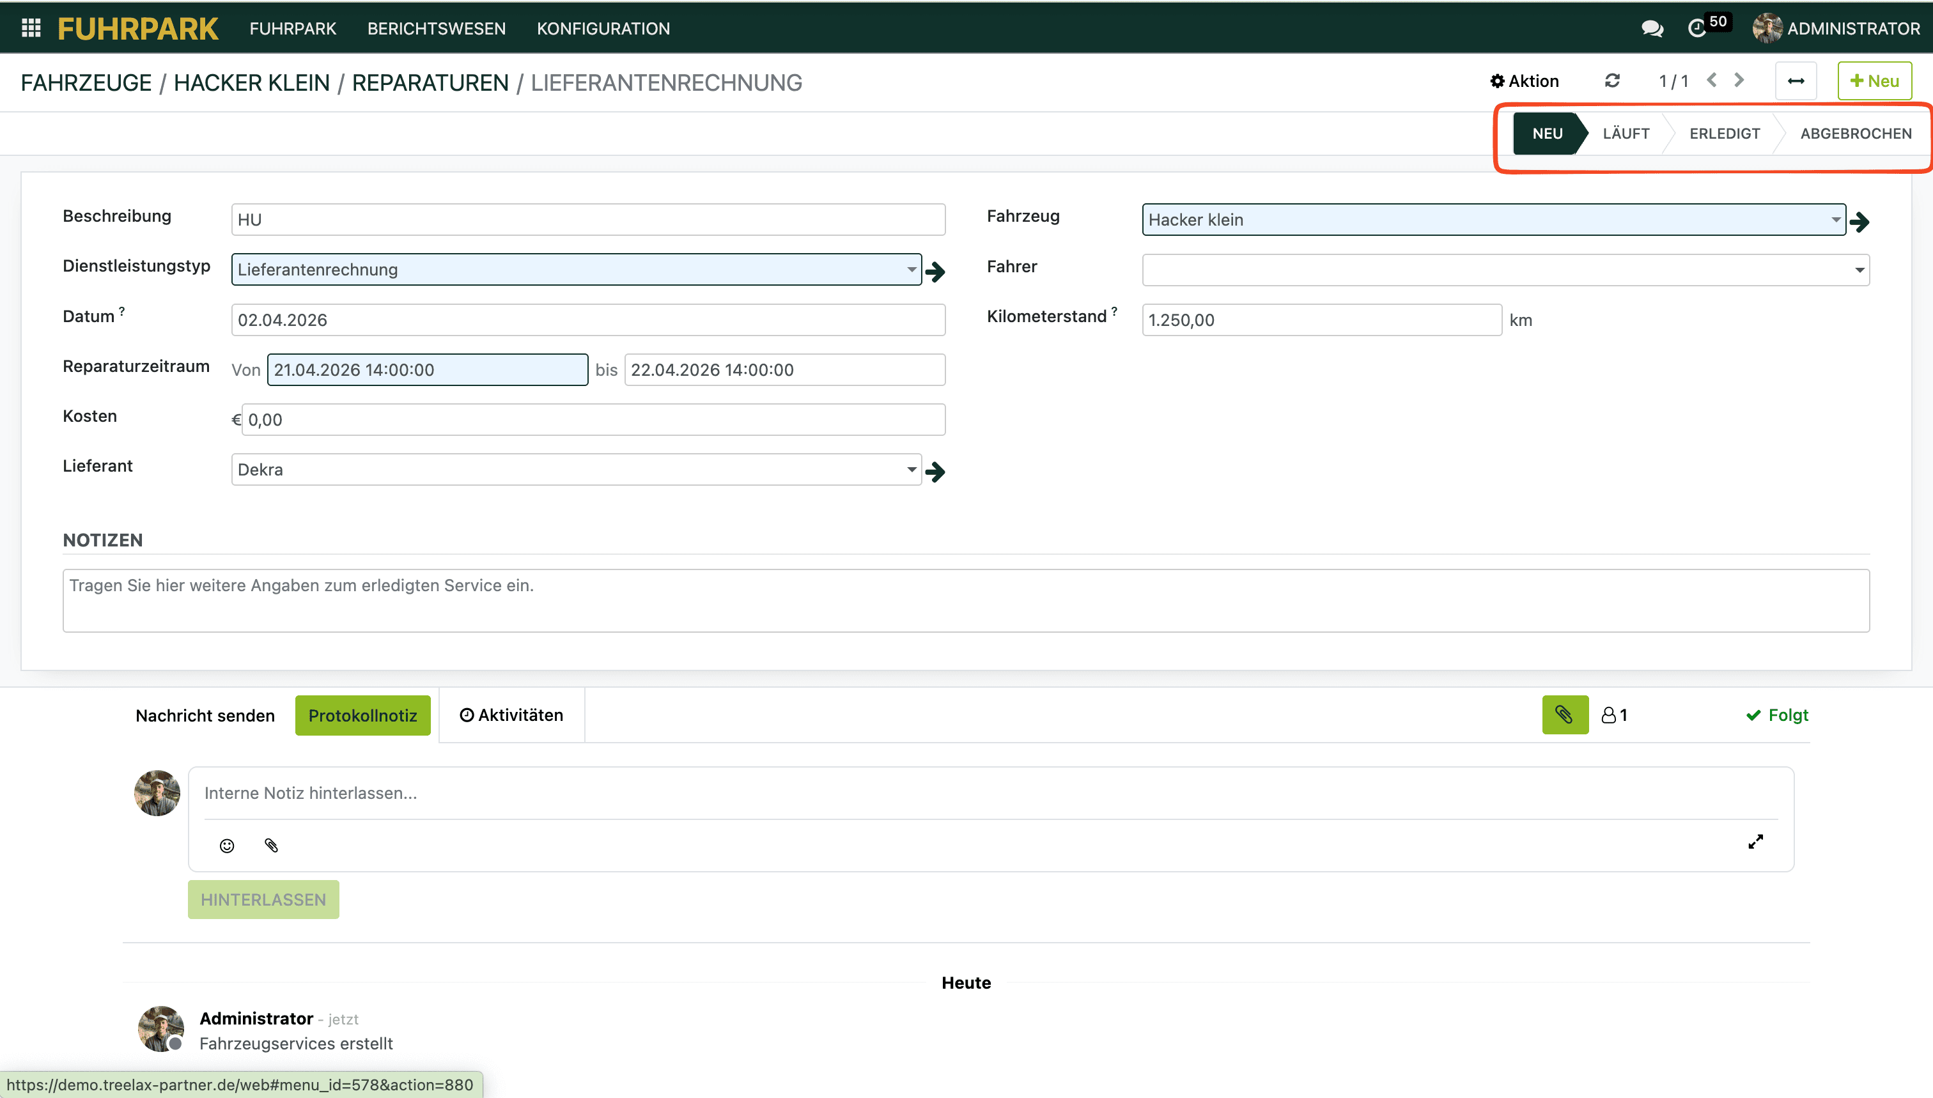The height and width of the screenshot is (1098, 1933).
Task: Insert emoji in the note composer
Action: coord(227,846)
